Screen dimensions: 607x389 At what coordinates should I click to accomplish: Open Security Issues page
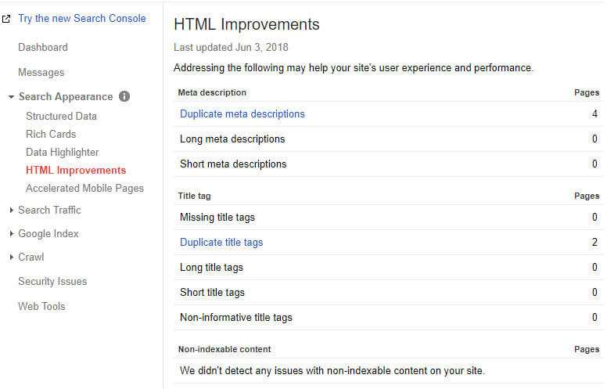pos(52,281)
